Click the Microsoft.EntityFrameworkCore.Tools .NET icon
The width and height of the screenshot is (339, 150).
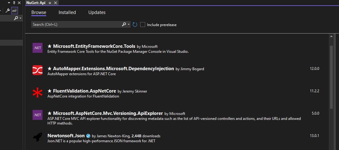[x=38, y=48]
